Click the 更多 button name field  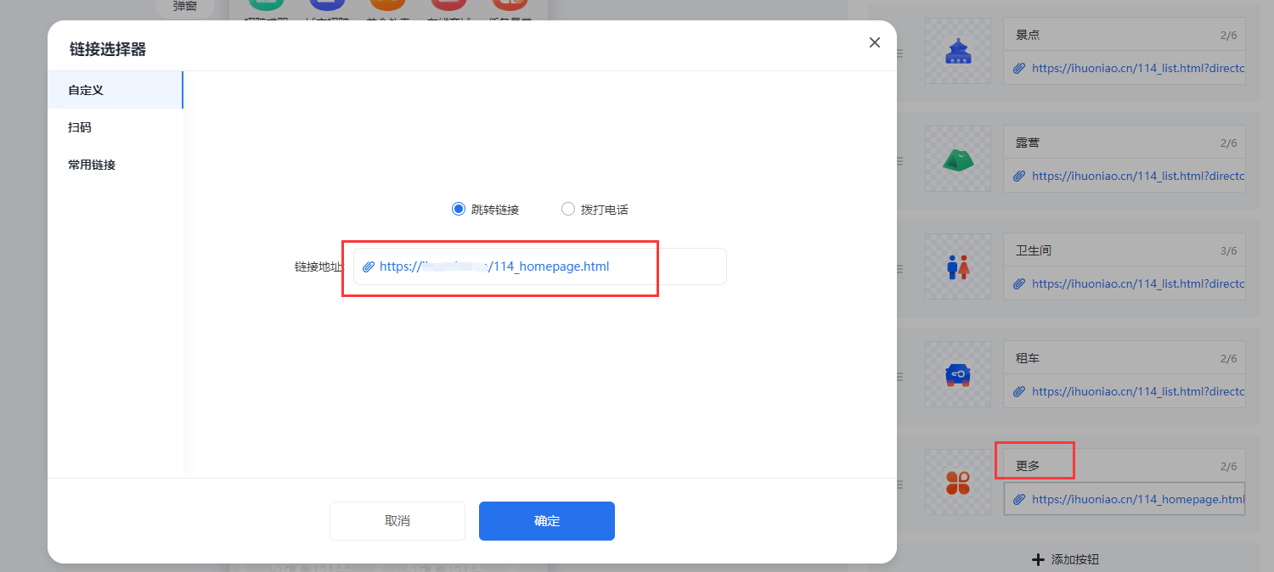[x=1125, y=466]
